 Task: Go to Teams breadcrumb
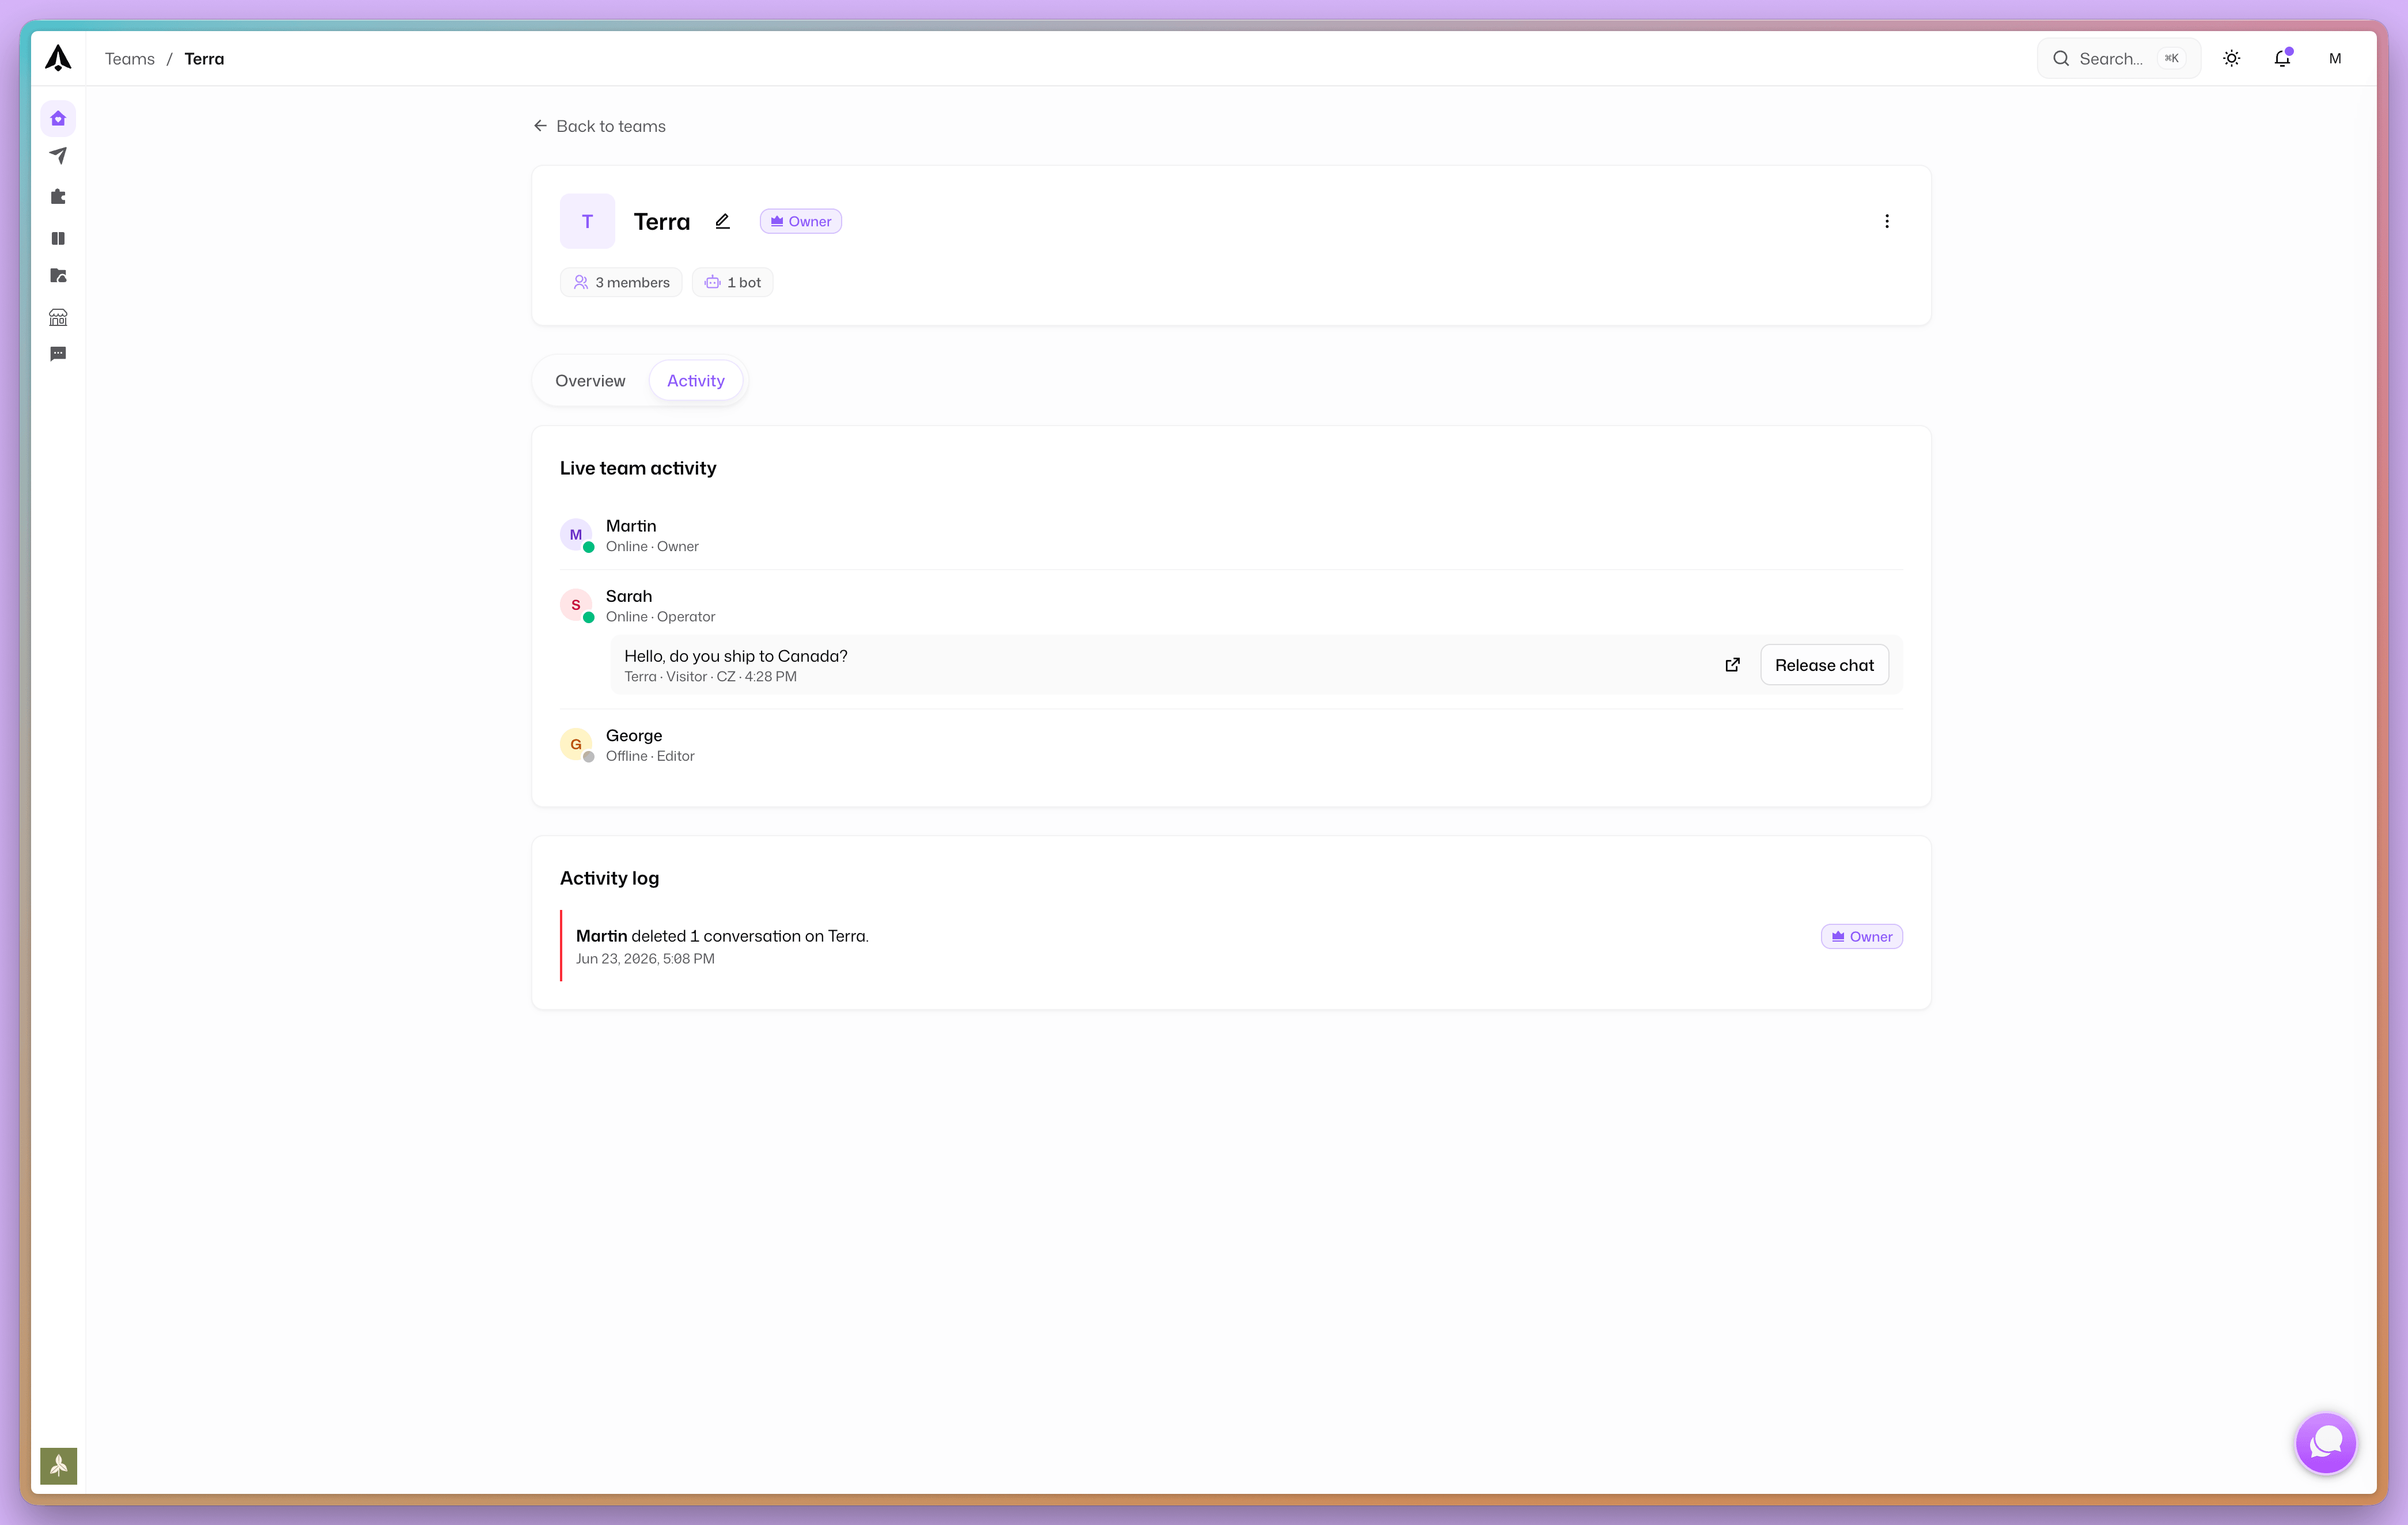point(130,59)
